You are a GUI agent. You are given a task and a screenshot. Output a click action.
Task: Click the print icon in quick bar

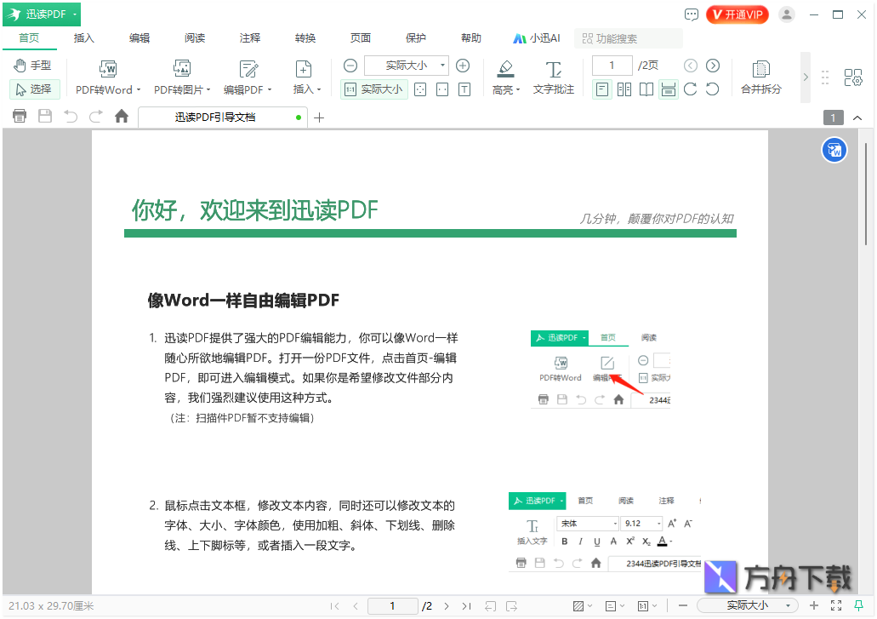point(20,117)
